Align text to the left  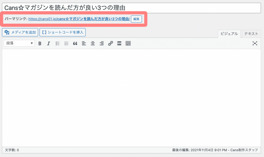click(84, 43)
